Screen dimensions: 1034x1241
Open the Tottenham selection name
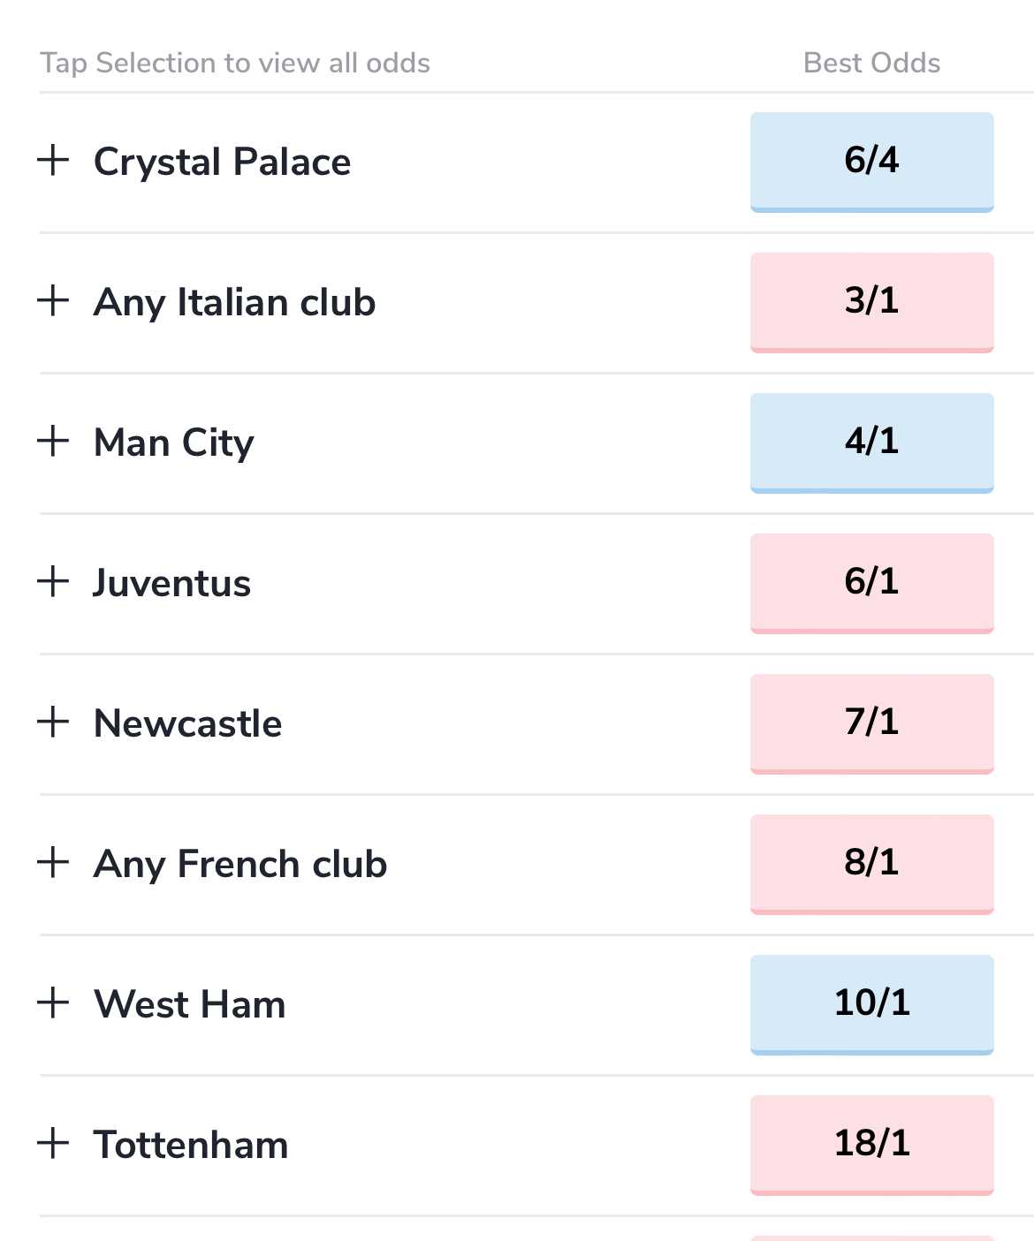(191, 1145)
